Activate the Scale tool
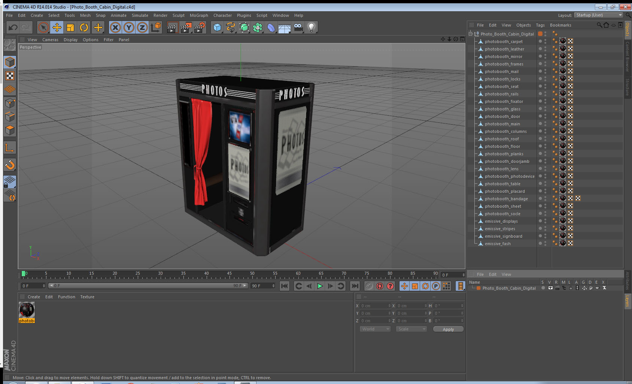Viewport: 632px width, 384px height. click(x=70, y=27)
